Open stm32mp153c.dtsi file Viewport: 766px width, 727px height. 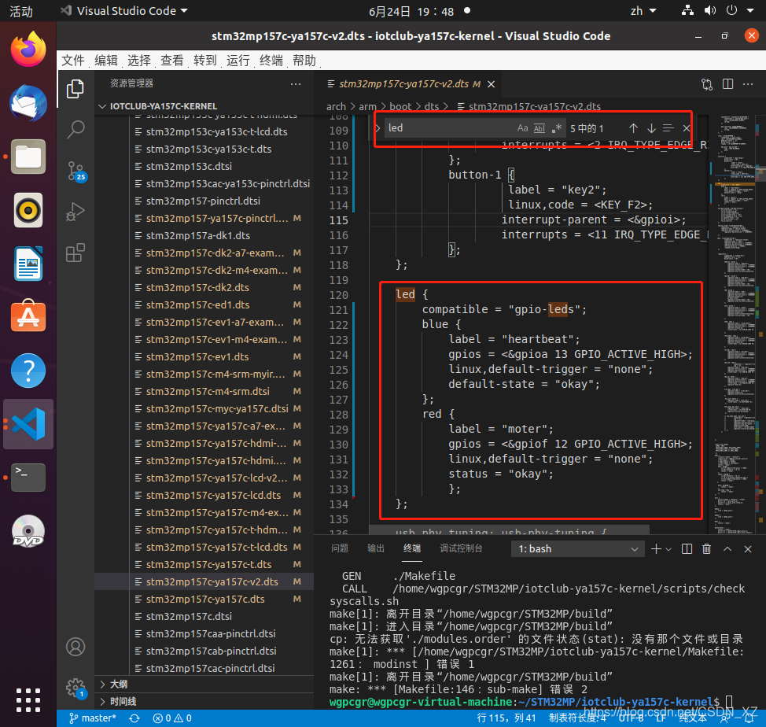189,166
